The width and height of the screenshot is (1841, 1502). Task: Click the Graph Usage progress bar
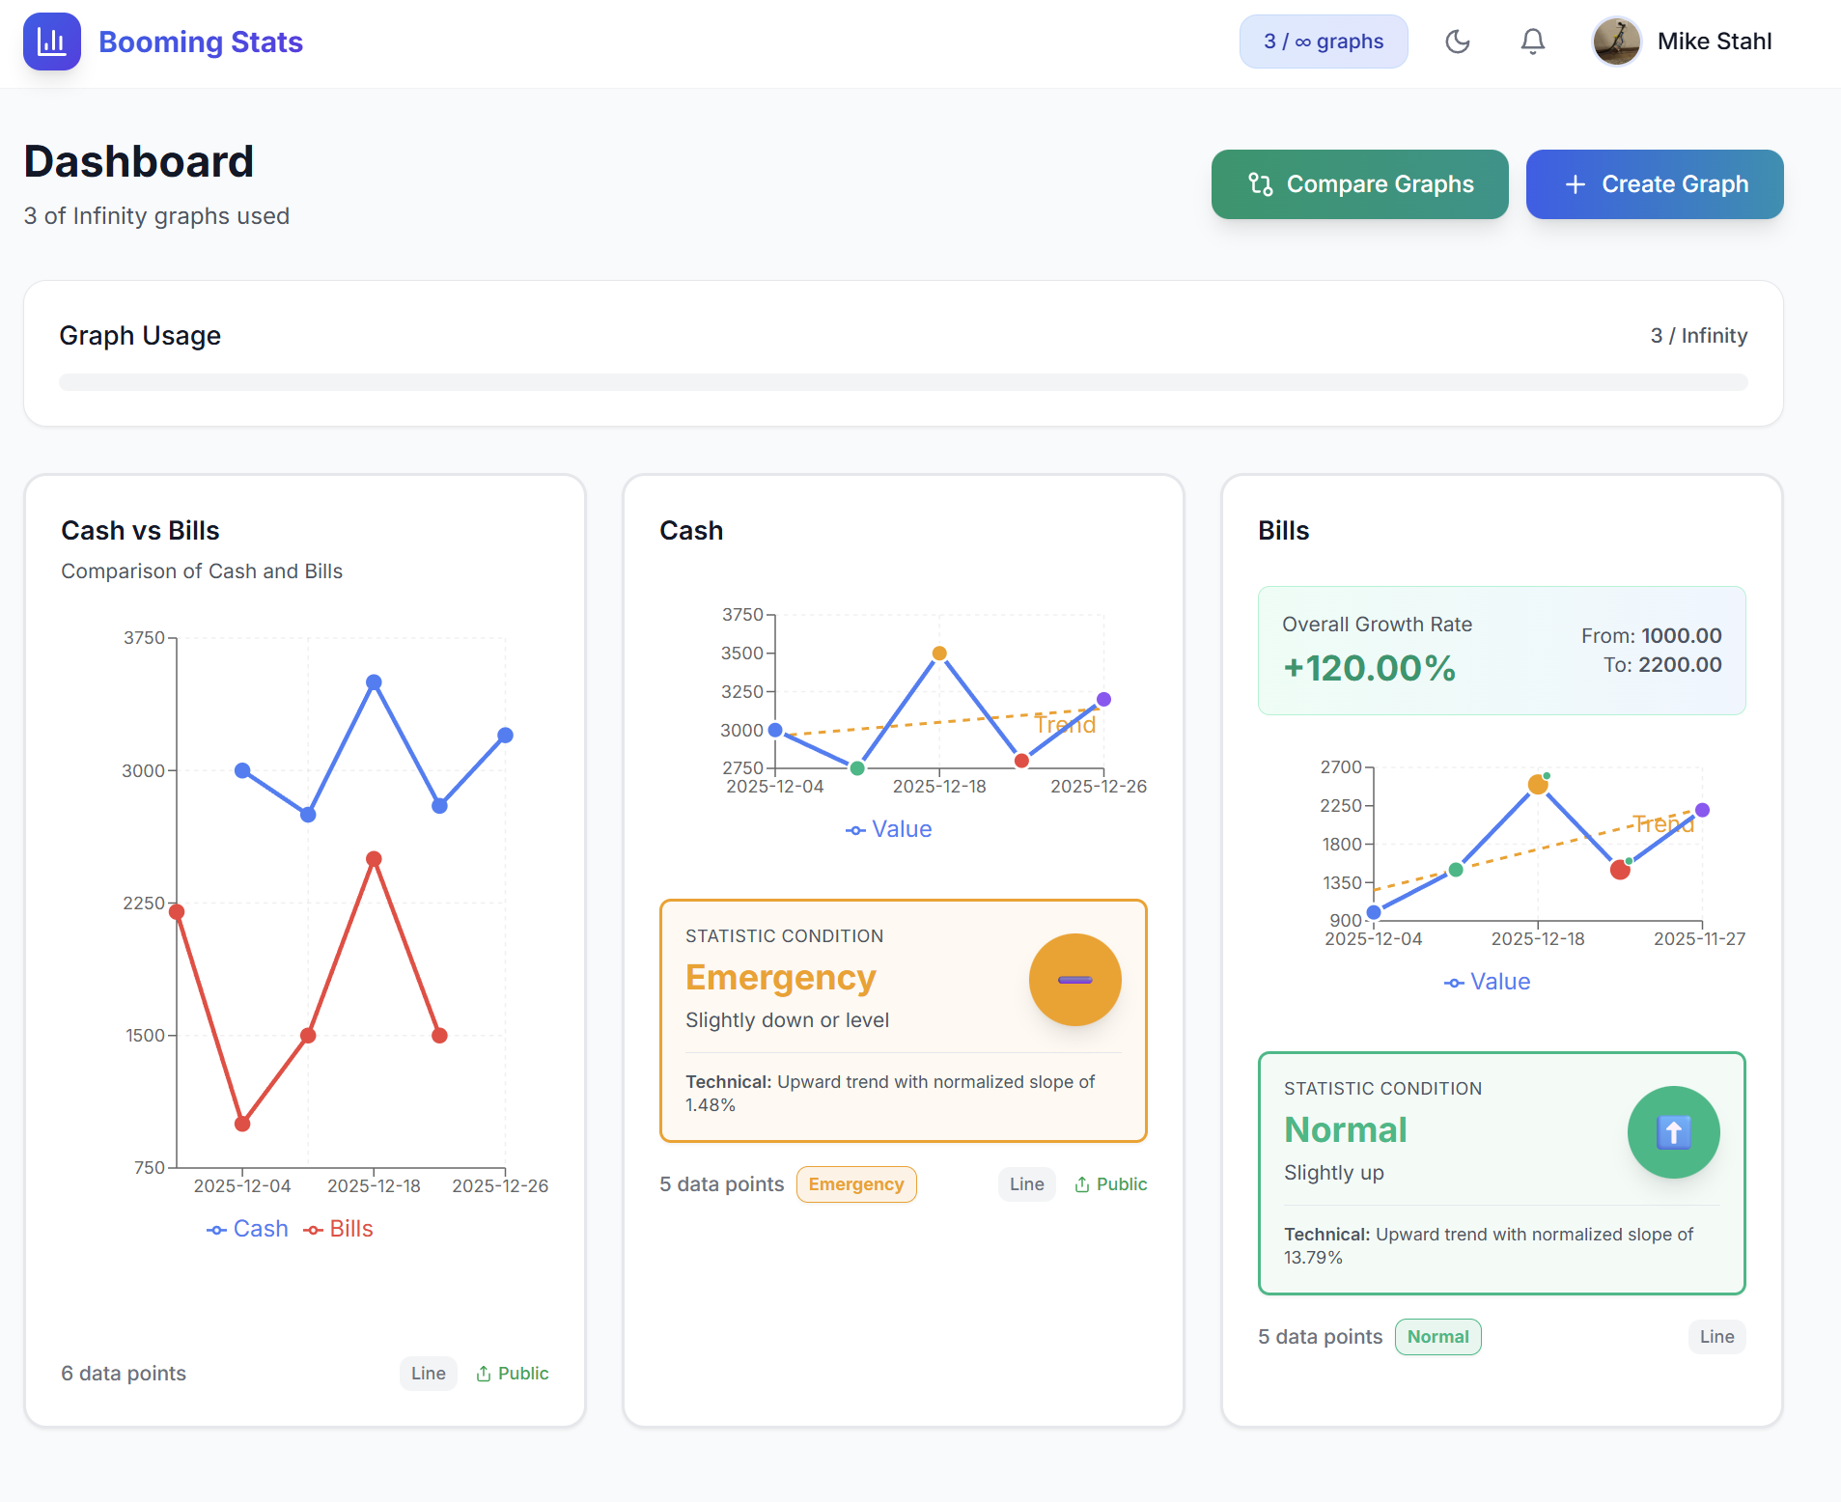click(903, 382)
